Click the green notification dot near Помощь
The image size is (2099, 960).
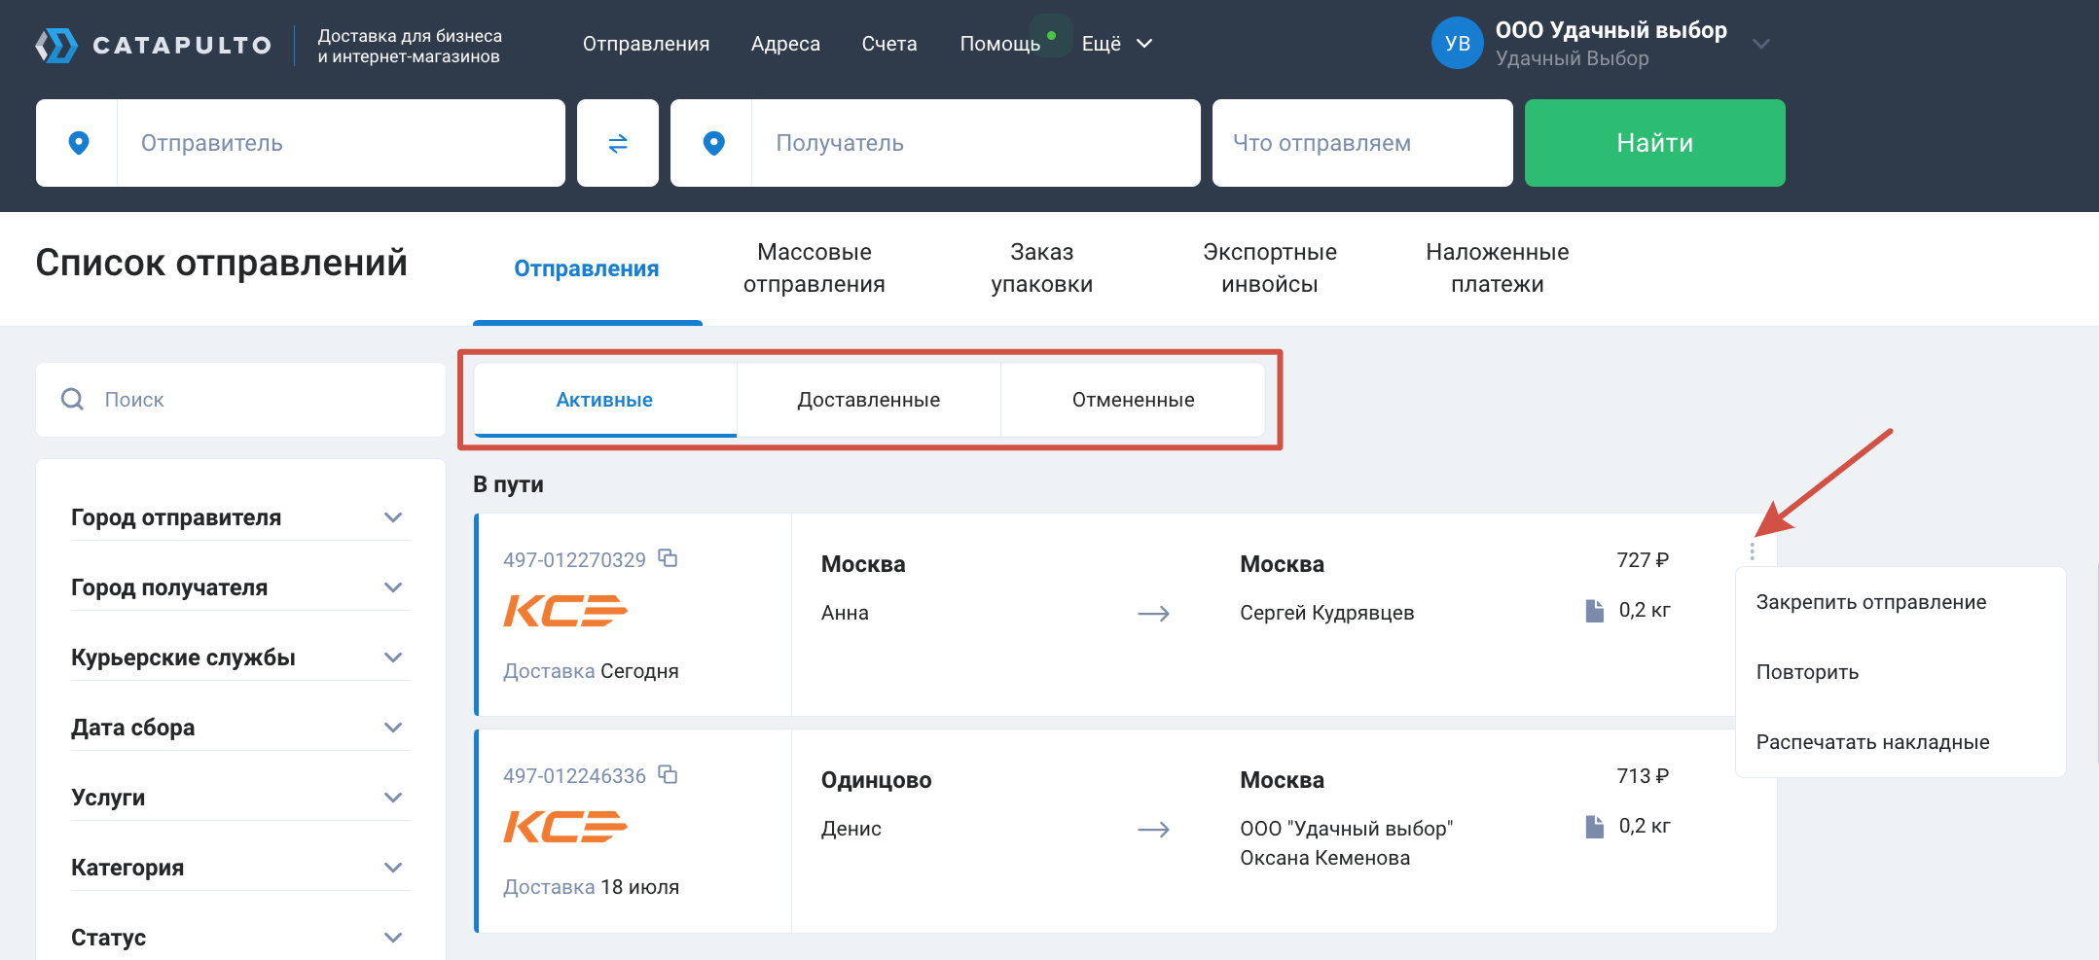coord(1051,36)
